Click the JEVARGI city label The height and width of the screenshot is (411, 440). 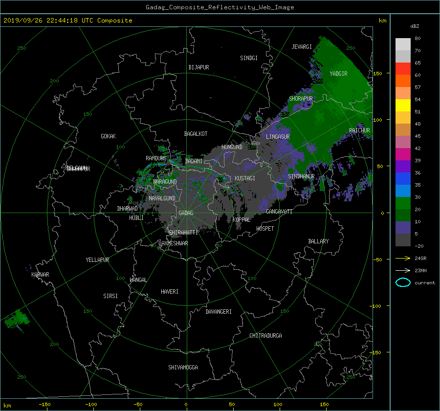(302, 47)
